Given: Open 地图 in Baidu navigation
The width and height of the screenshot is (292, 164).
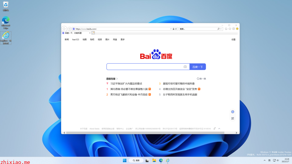Looking at the screenshot, I should click(x=85, y=40).
